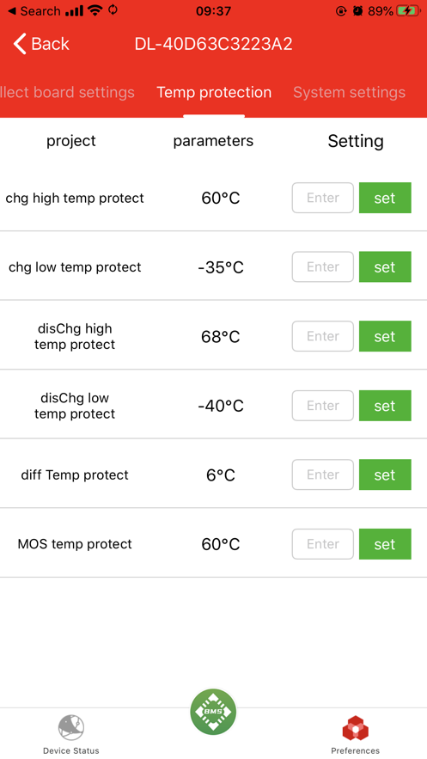
Task: Tap the Wi-Fi icon in status bar
Action: click(95, 10)
